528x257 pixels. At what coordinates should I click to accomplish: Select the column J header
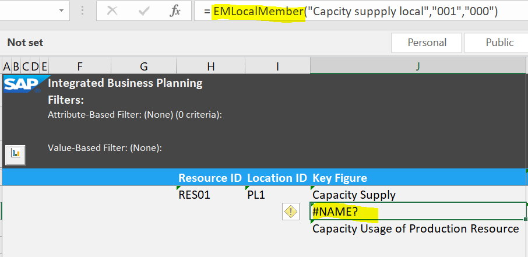point(418,66)
